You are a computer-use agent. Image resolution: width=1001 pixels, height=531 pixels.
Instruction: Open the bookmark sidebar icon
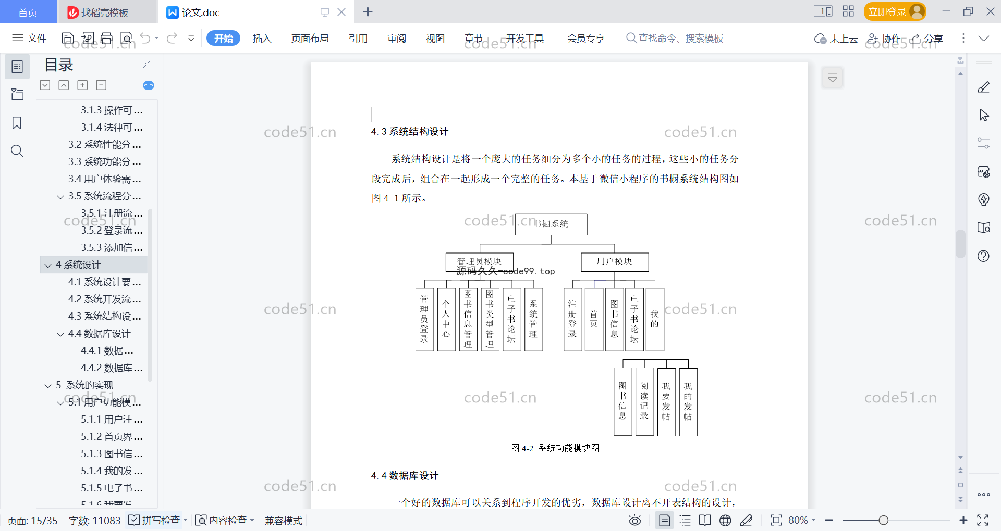coord(17,123)
